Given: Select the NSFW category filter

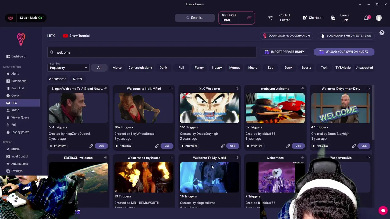Looking at the screenshot, I should tap(77, 79).
